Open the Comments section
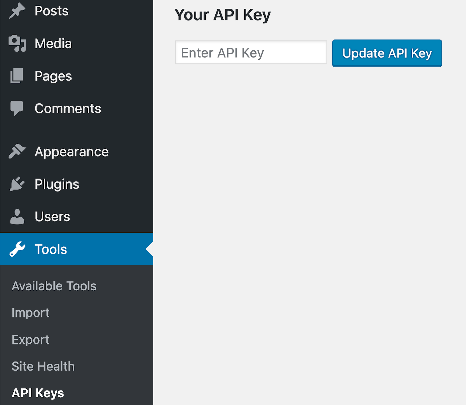This screenshot has width=466, height=405. point(68,108)
